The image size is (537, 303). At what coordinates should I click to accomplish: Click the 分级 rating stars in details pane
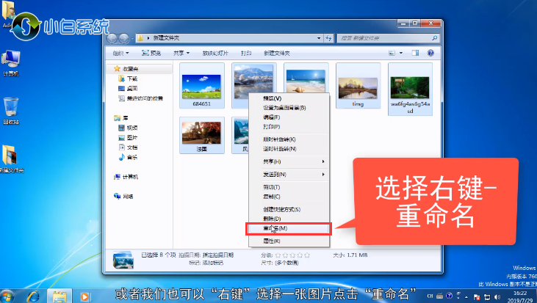click(292, 255)
